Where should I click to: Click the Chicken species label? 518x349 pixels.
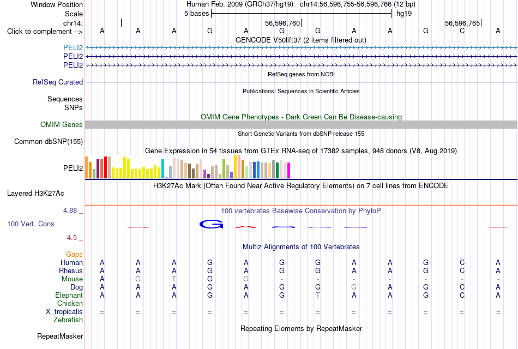pyautogui.click(x=70, y=303)
